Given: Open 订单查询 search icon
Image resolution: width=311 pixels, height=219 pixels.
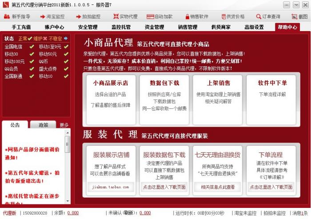Looking at the screenshot, I should coord(259,17).
